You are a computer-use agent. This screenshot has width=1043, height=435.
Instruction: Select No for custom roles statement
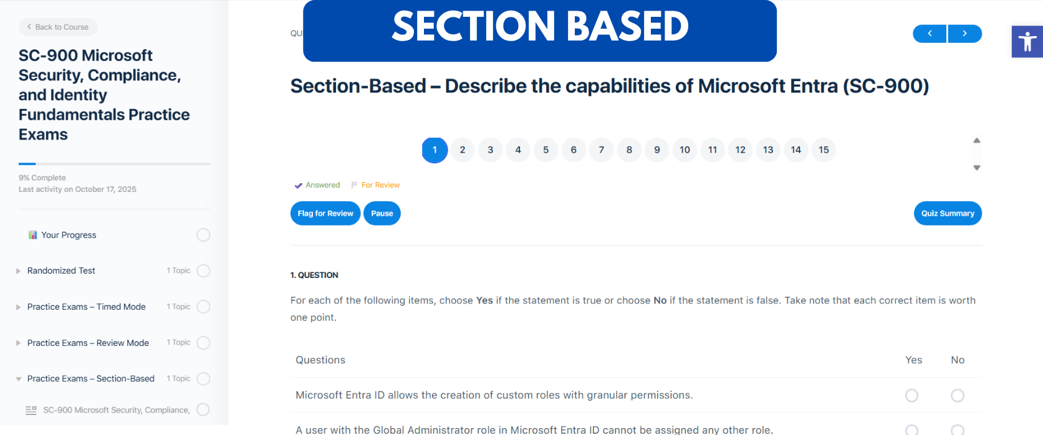958,395
